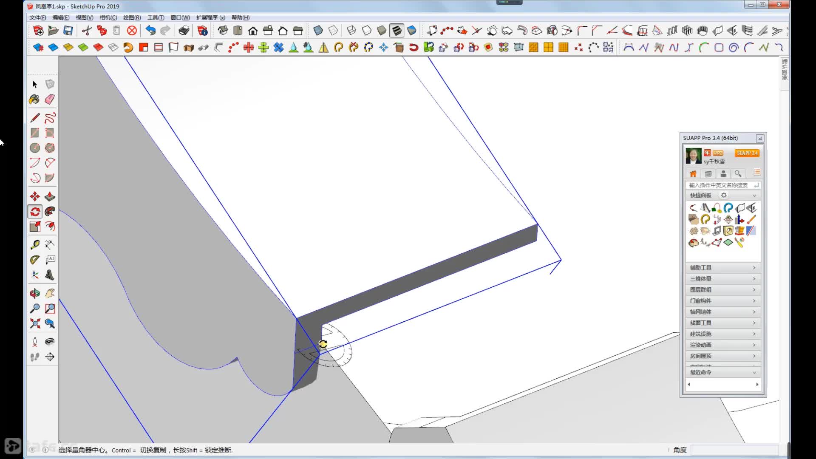The image size is (816, 459).
Task: Select the Line pencil tool
Action: [x=35, y=118]
